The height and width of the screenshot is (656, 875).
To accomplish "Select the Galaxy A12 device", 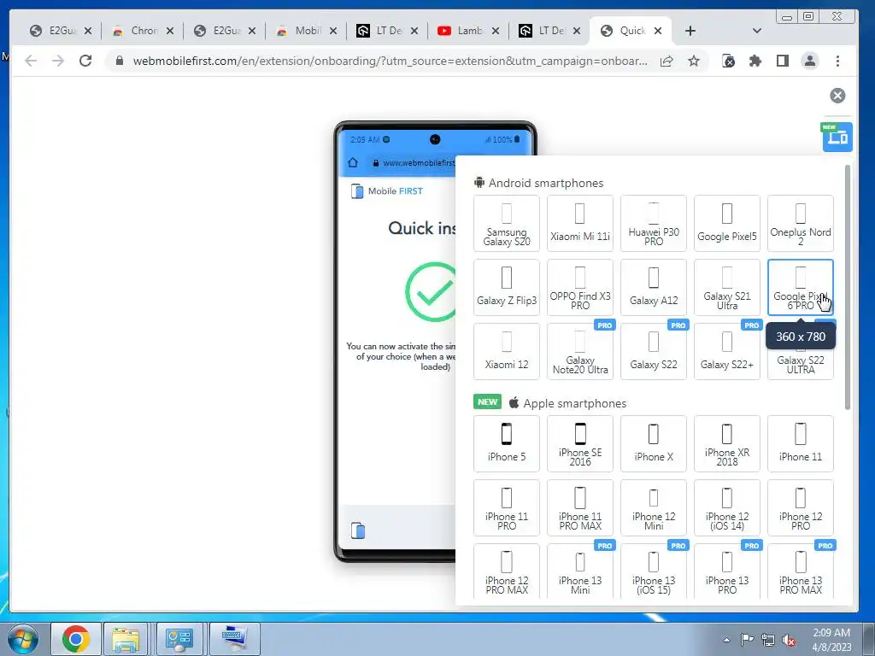I will [x=654, y=287].
